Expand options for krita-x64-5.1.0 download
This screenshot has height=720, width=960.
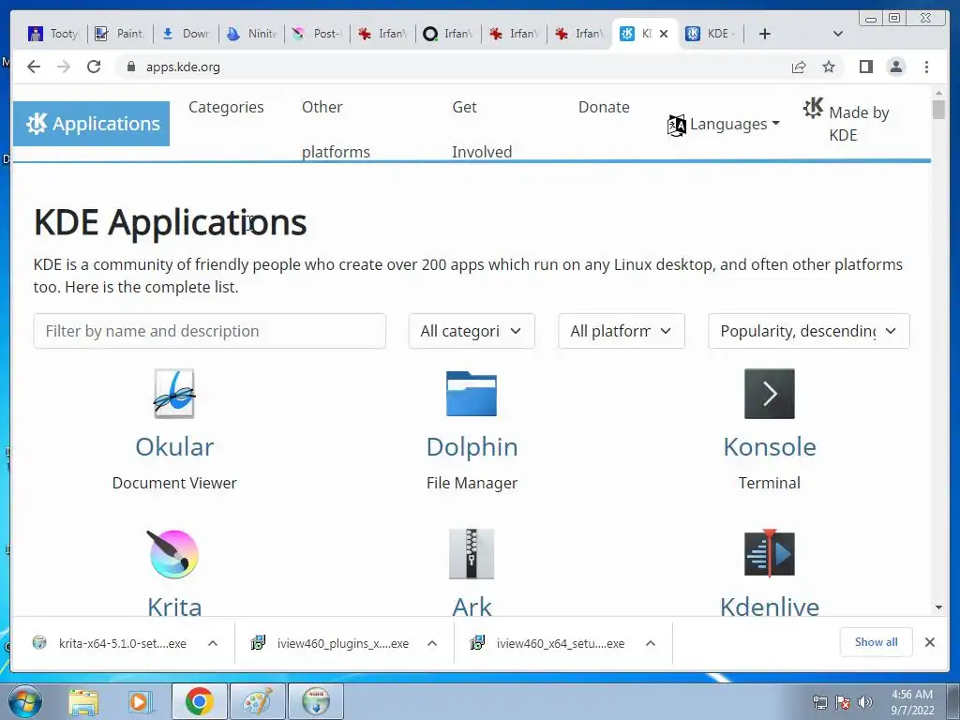(213, 643)
